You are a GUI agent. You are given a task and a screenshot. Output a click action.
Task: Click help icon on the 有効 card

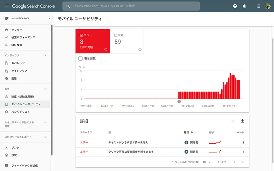click(x=140, y=49)
